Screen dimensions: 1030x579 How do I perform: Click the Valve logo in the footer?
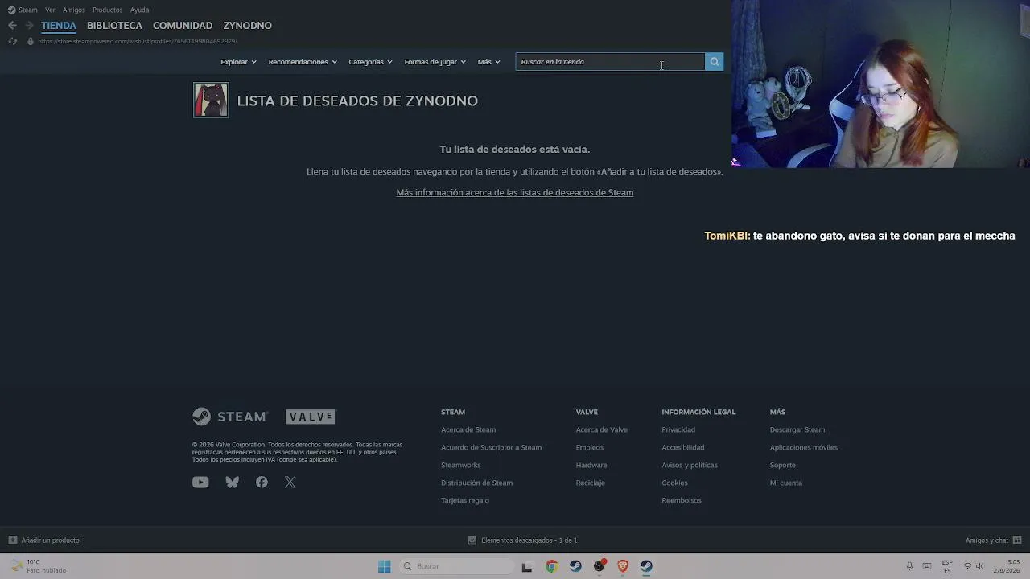[x=310, y=417]
